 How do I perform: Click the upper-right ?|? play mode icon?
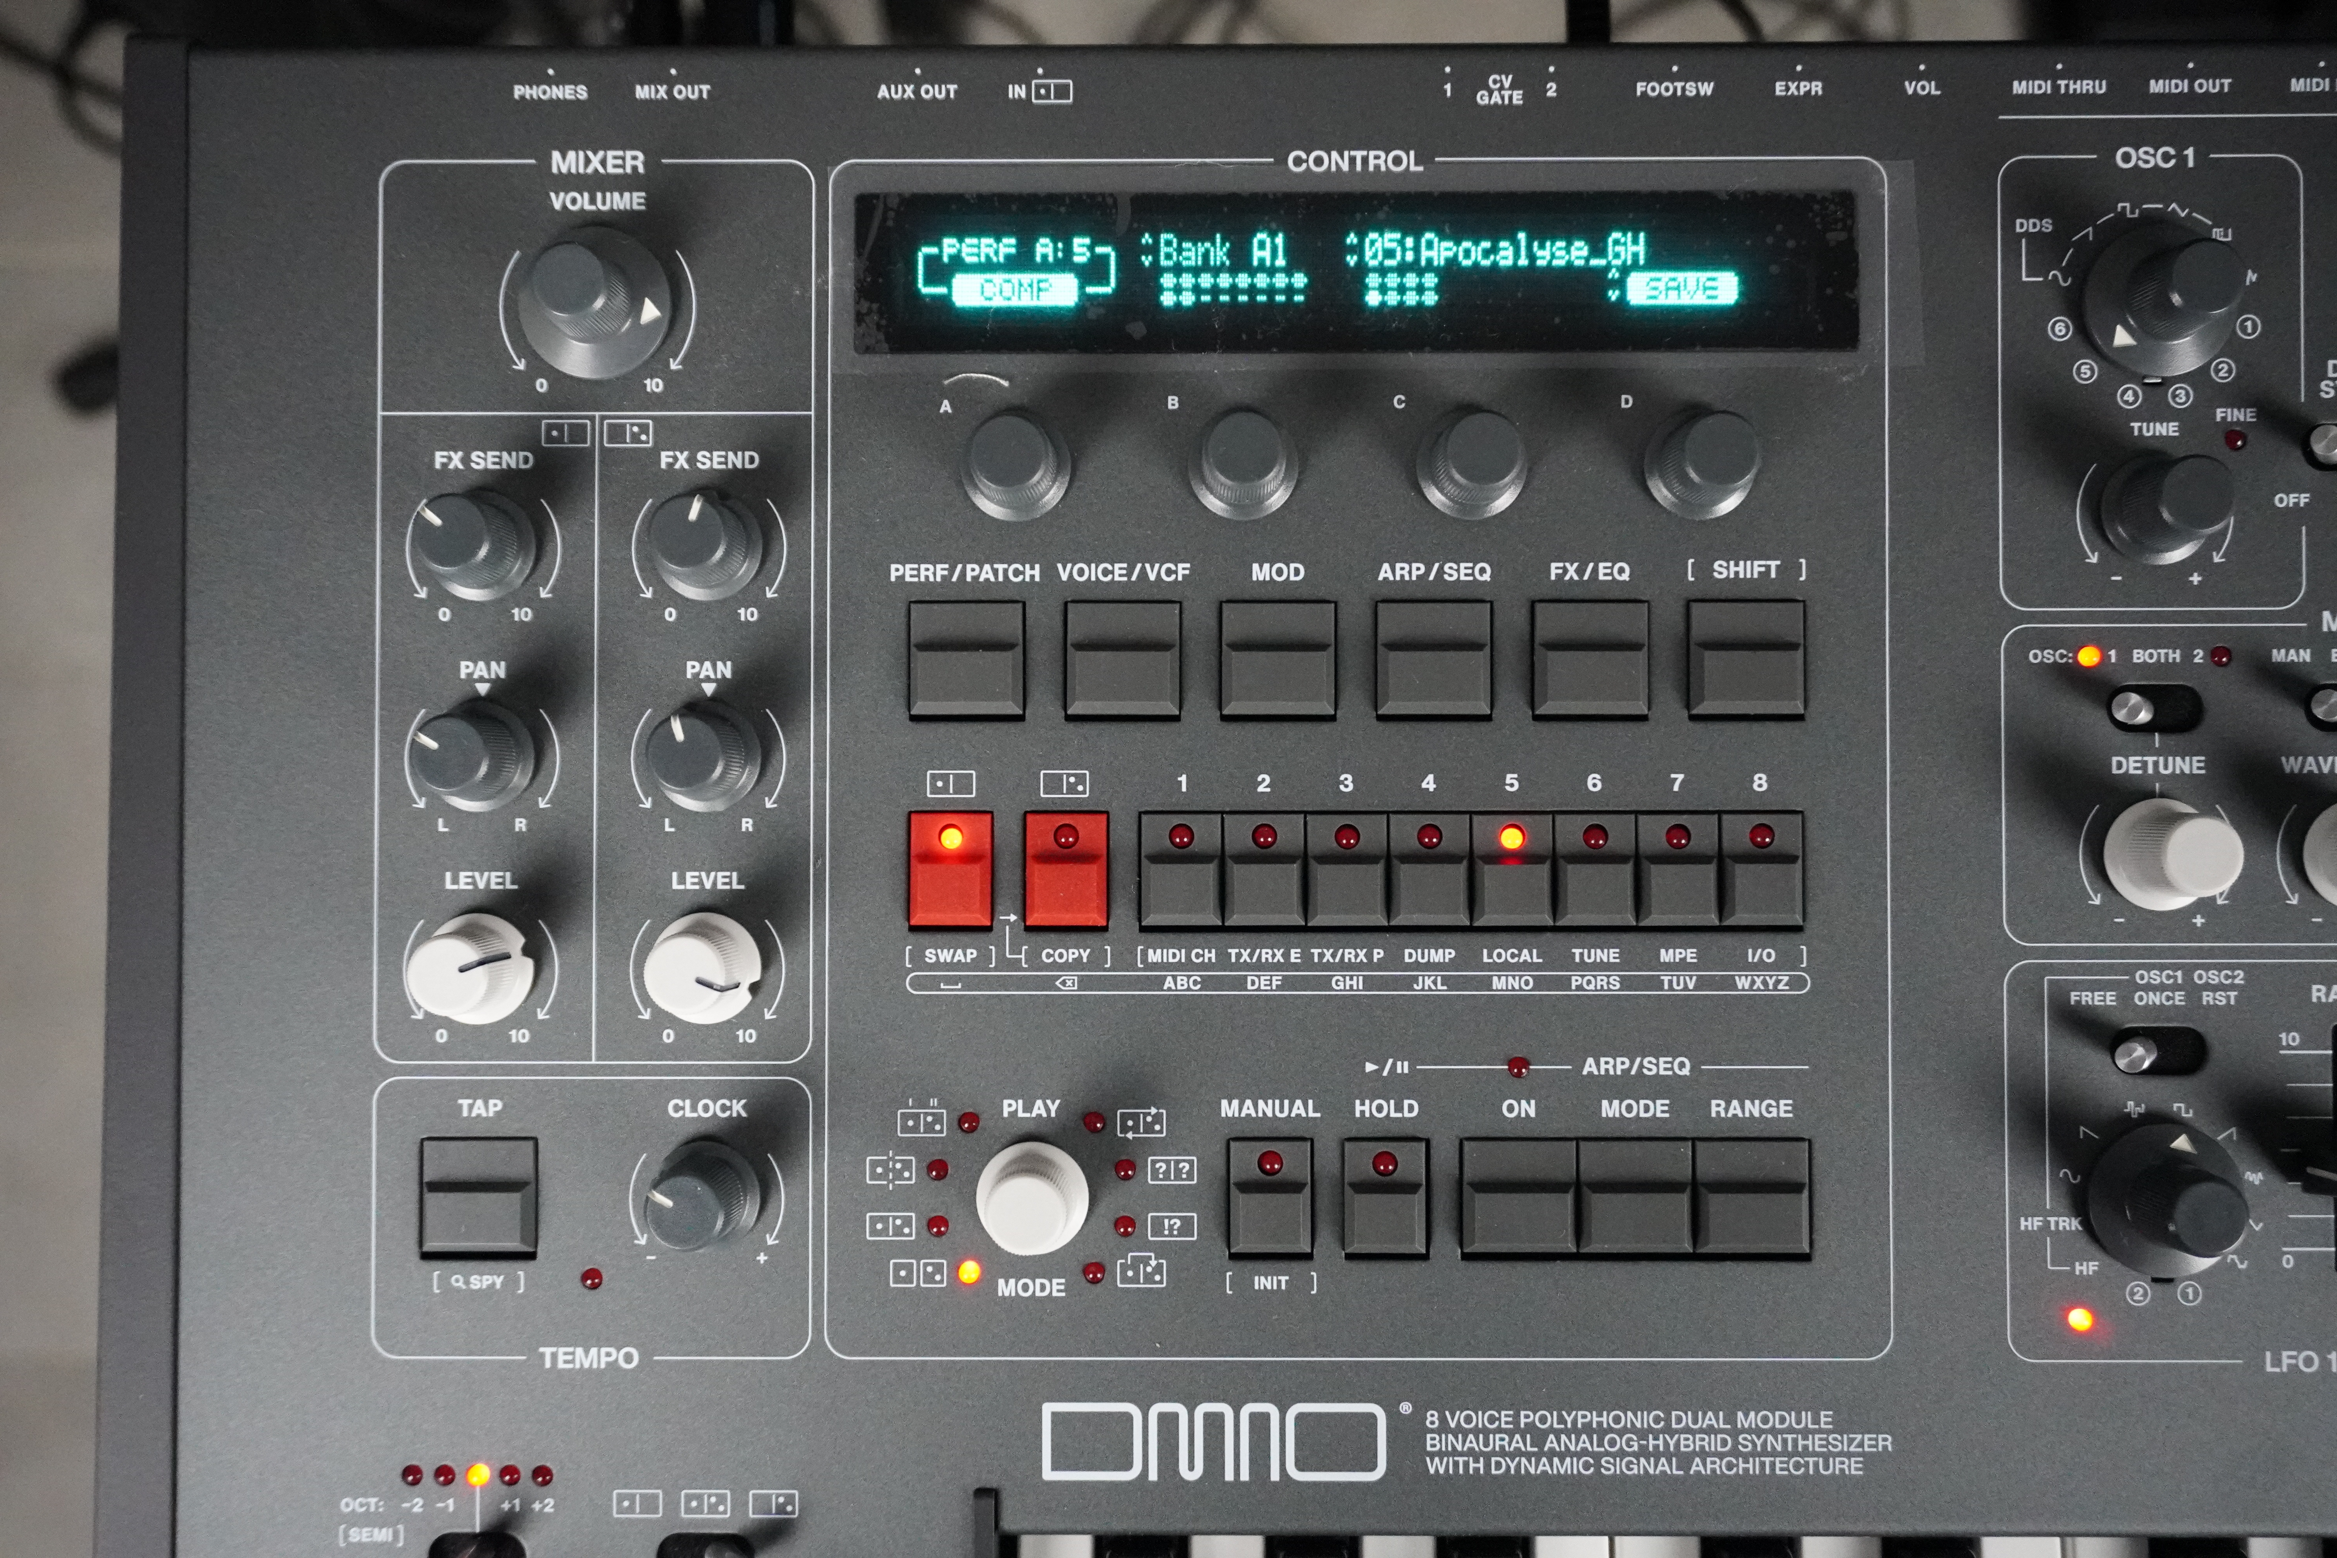click(1172, 1170)
